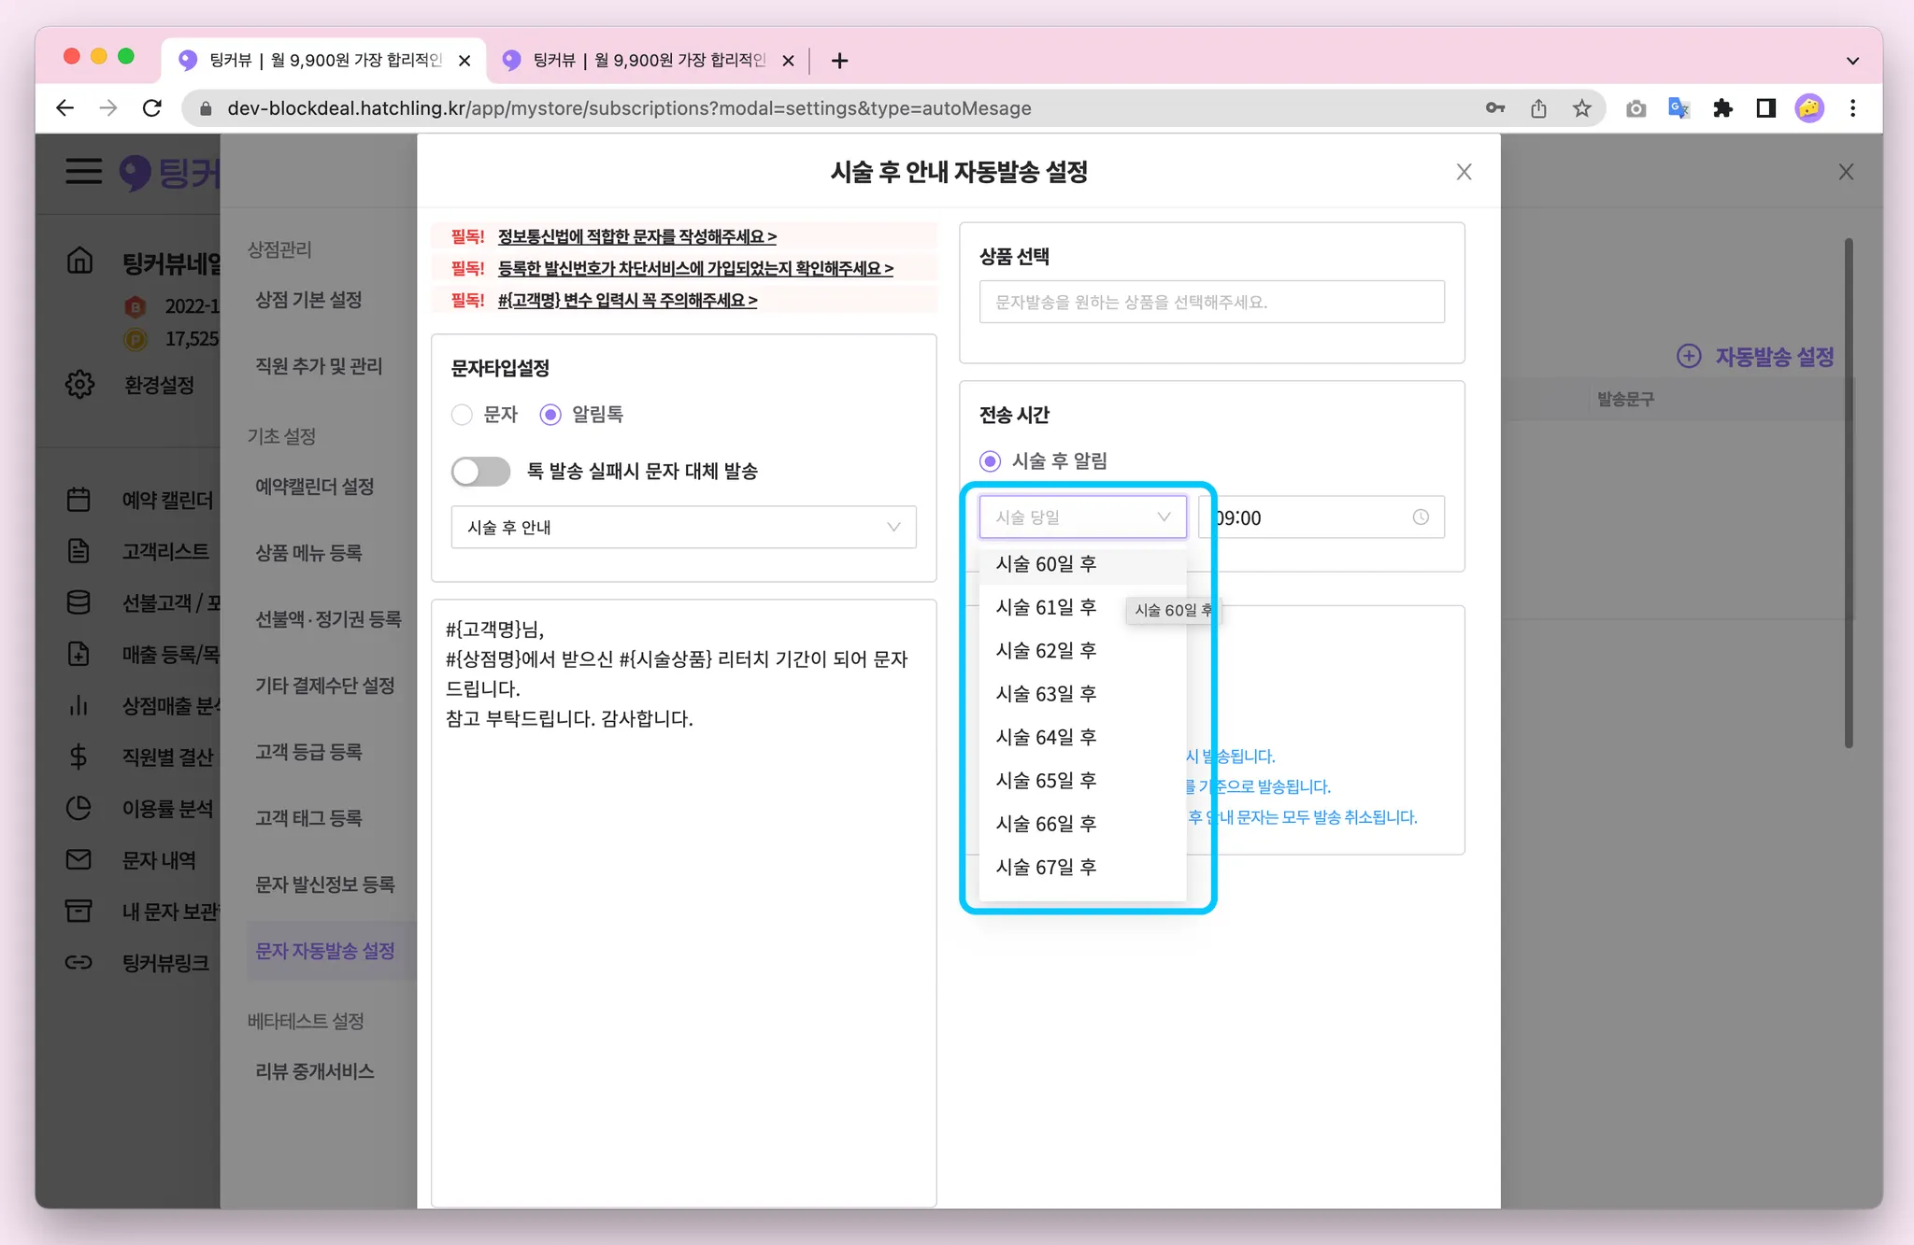Choose 시술 63일 후 from list
The image size is (1914, 1245).
coord(1046,694)
